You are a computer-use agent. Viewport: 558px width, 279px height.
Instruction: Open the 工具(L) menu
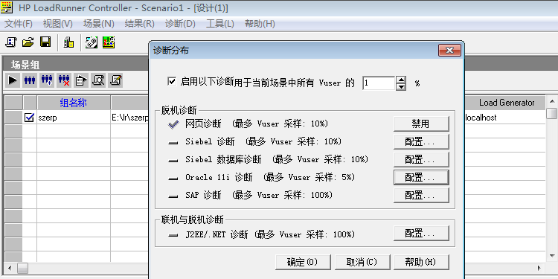pyautogui.click(x=220, y=24)
